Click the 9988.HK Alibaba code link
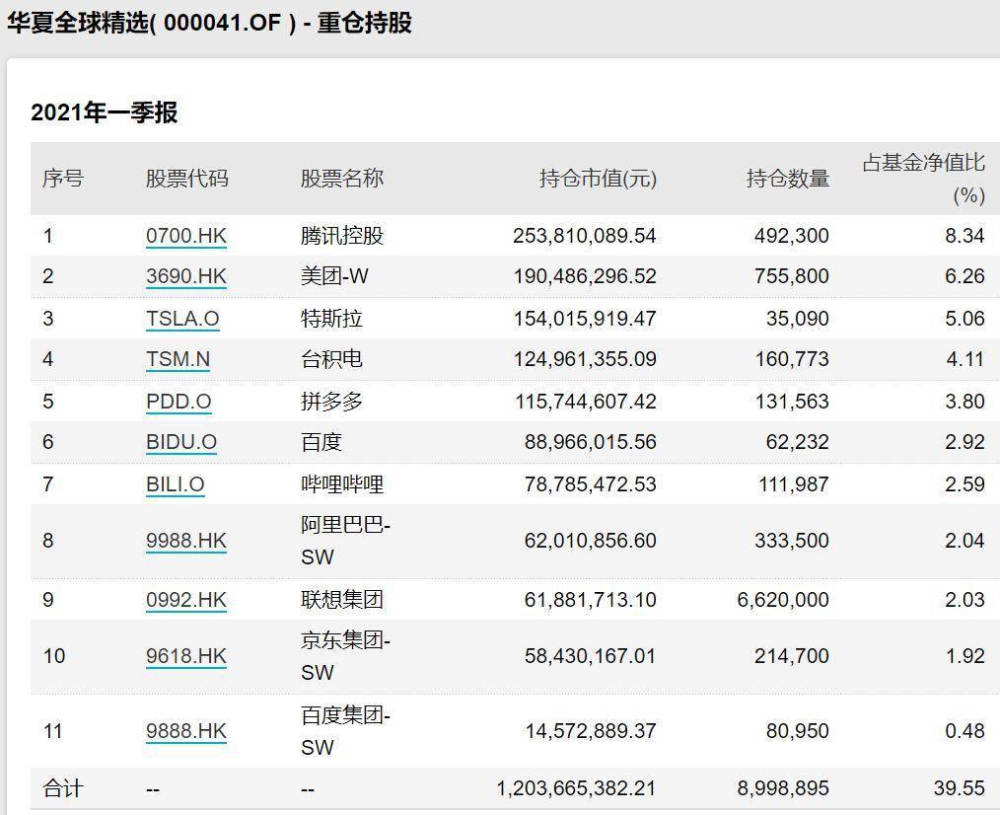 [x=185, y=541]
